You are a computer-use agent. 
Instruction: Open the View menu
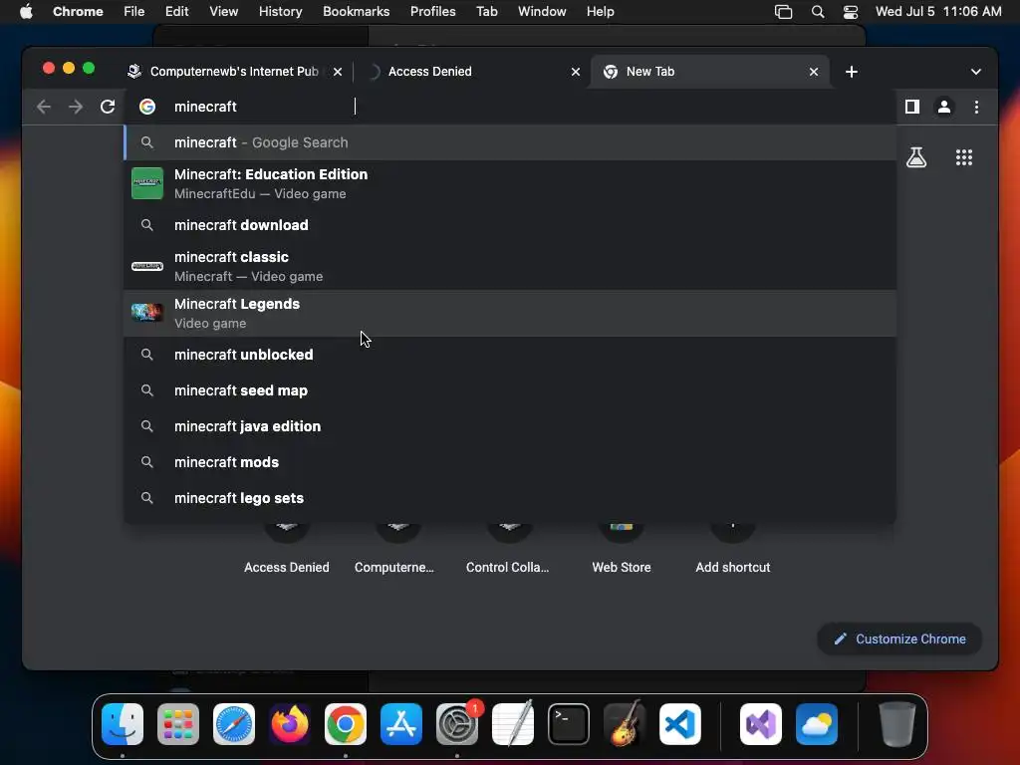(x=223, y=12)
